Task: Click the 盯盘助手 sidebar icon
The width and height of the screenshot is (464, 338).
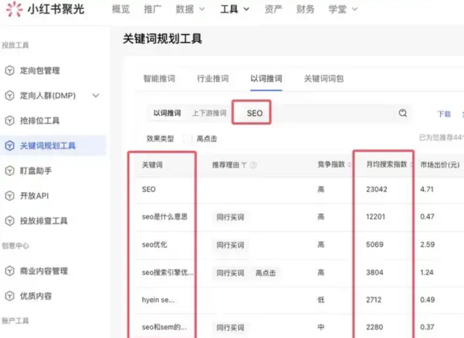Action: [x=9, y=171]
